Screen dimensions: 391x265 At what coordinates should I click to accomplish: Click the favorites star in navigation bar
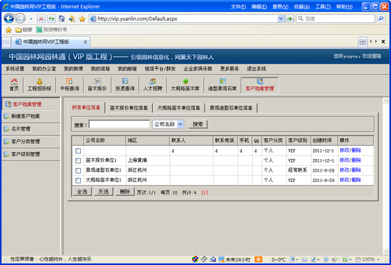(x=82, y=19)
